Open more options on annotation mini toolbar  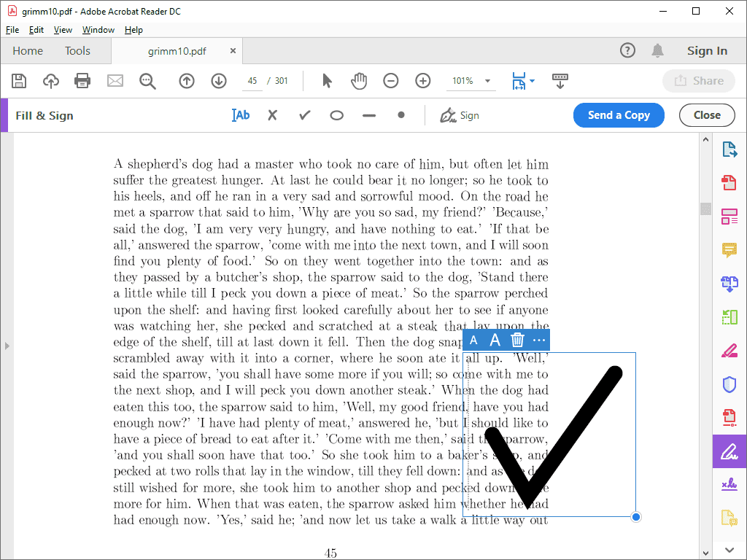539,340
